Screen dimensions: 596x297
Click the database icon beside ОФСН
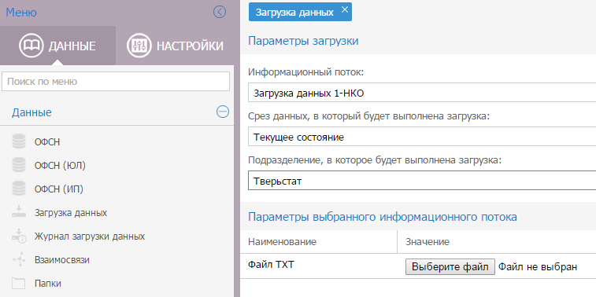[x=19, y=141]
